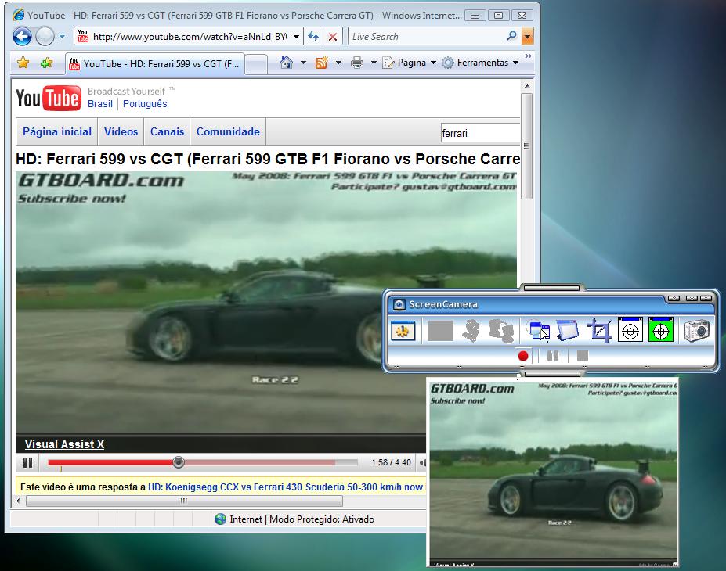Screen dimensions: 726x571
Task: Stop page loading with the red X
Action: [x=333, y=36]
